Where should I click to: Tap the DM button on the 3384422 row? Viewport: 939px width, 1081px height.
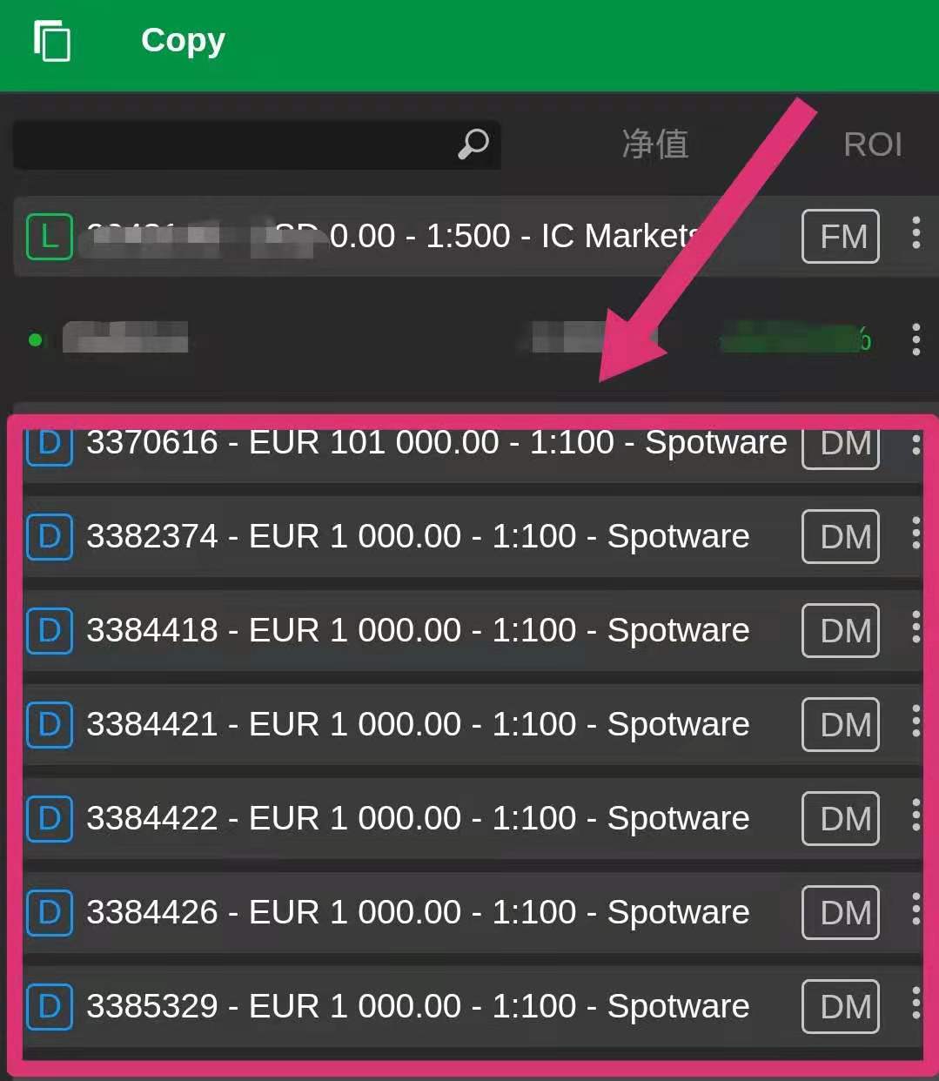coord(841,819)
